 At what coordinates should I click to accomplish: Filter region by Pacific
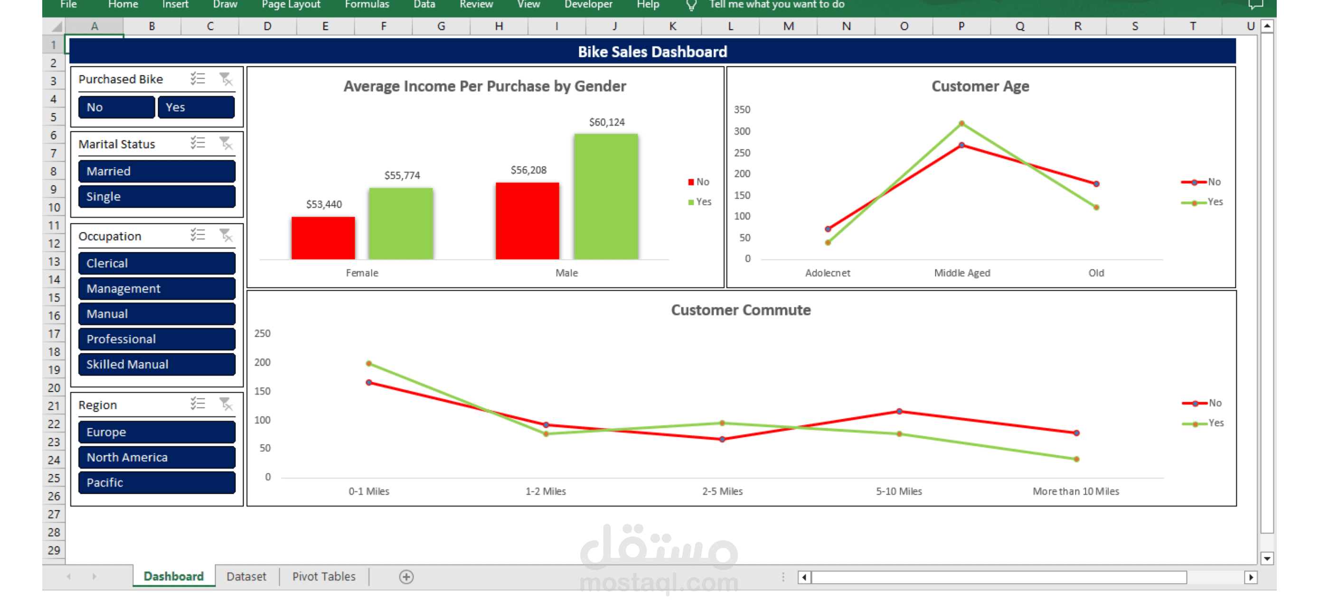click(157, 483)
